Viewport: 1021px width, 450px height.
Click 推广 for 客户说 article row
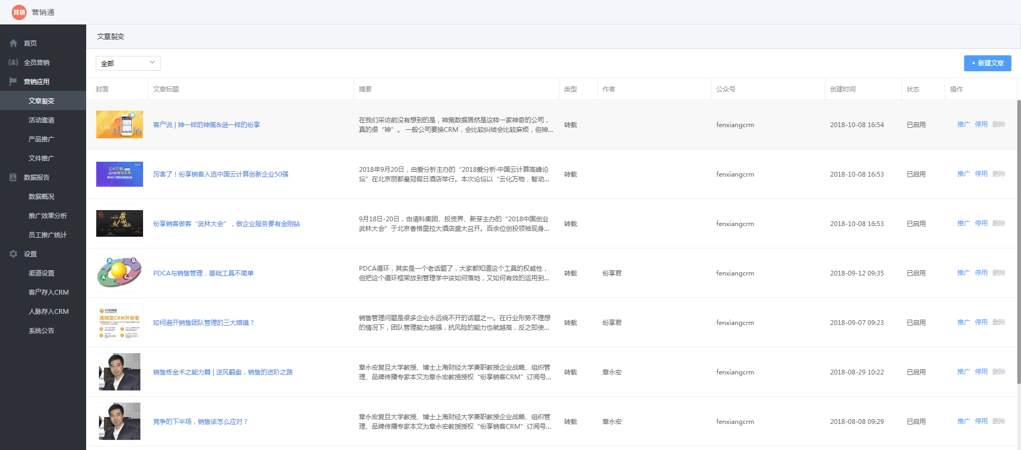[x=964, y=124]
